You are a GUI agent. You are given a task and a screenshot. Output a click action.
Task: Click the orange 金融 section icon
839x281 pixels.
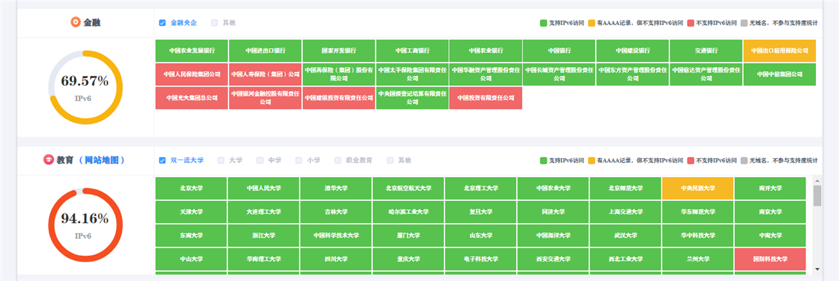tap(76, 22)
